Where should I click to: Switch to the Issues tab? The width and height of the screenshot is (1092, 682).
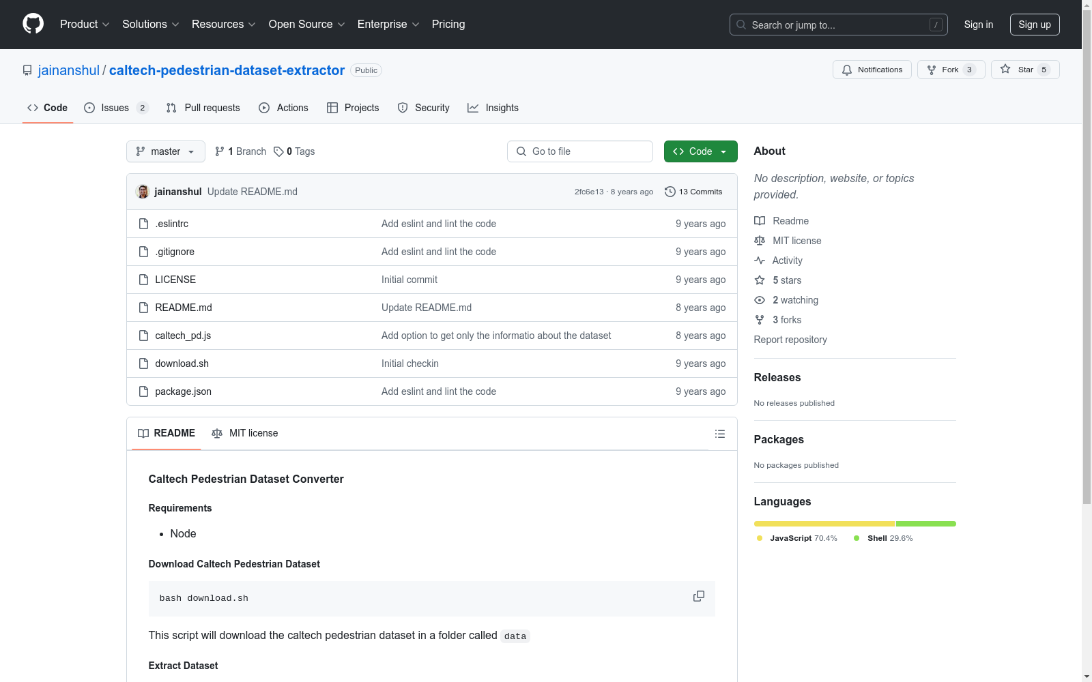pos(116,108)
